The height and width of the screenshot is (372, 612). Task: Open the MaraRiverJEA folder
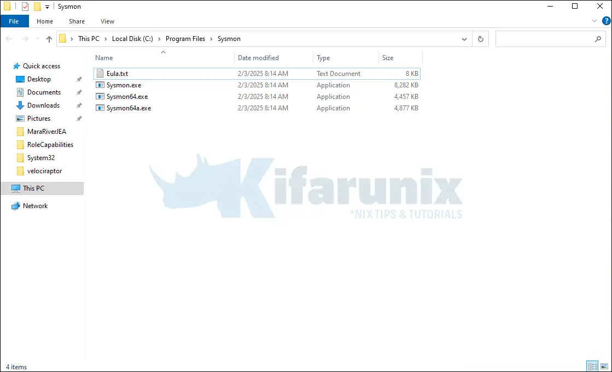point(46,132)
